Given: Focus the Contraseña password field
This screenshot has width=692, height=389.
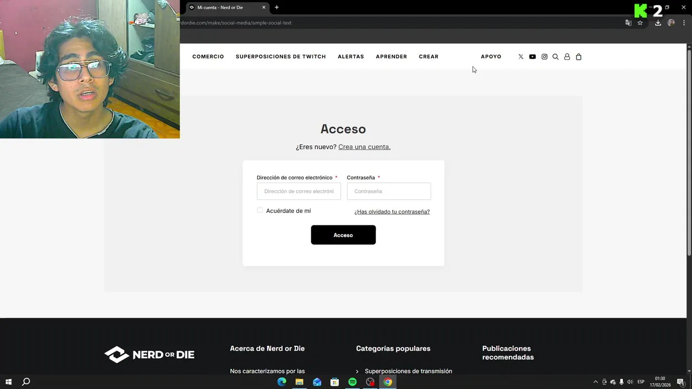Looking at the screenshot, I should click(x=389, y=191).
